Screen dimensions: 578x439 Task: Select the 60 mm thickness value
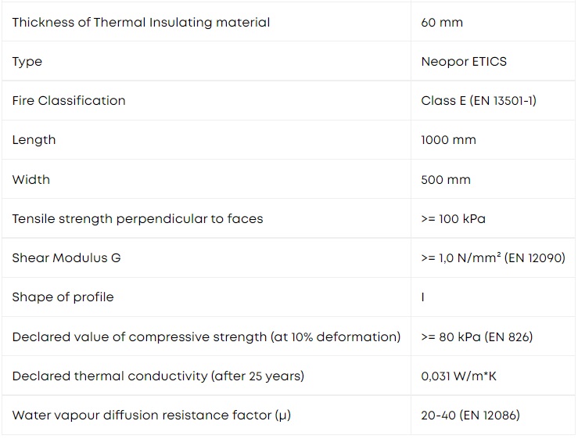tap(442, 23)
